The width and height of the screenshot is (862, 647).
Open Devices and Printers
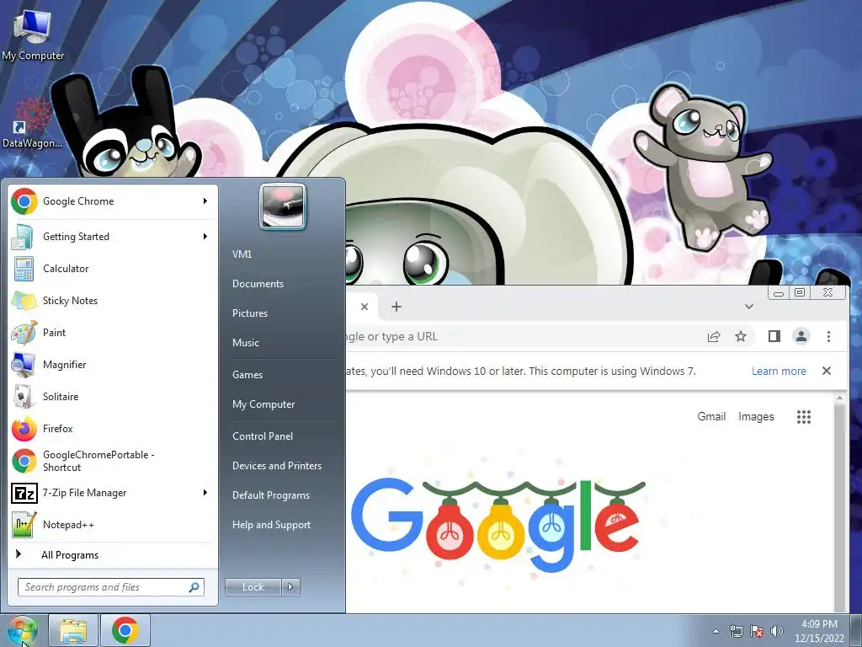277,465
